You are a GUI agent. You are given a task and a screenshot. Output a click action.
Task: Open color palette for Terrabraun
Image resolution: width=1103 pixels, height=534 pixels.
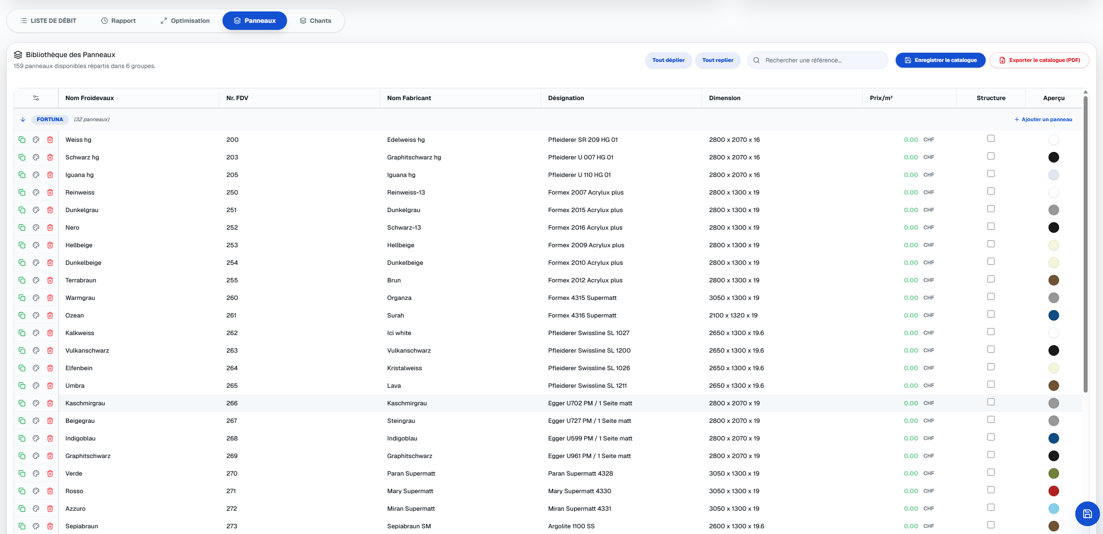(36, 280)
